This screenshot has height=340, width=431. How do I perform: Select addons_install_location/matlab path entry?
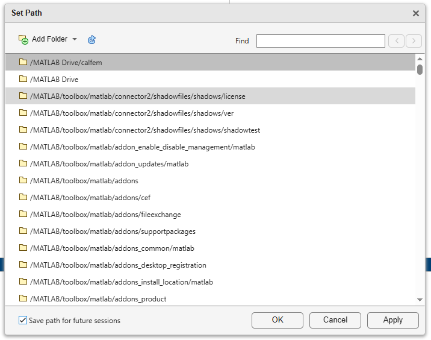(210, 282)
